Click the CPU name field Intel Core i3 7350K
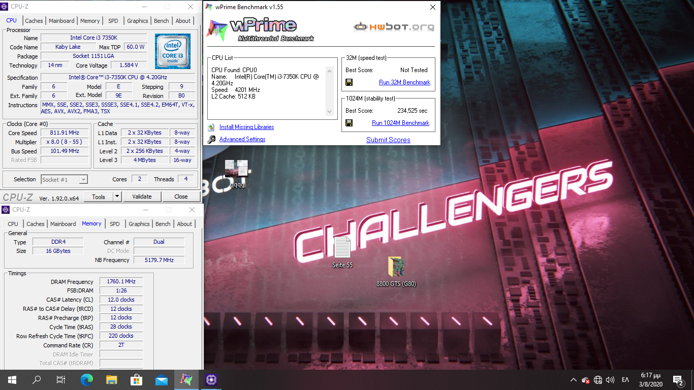This screenshot has height=390, width=694. coord(94,38)
